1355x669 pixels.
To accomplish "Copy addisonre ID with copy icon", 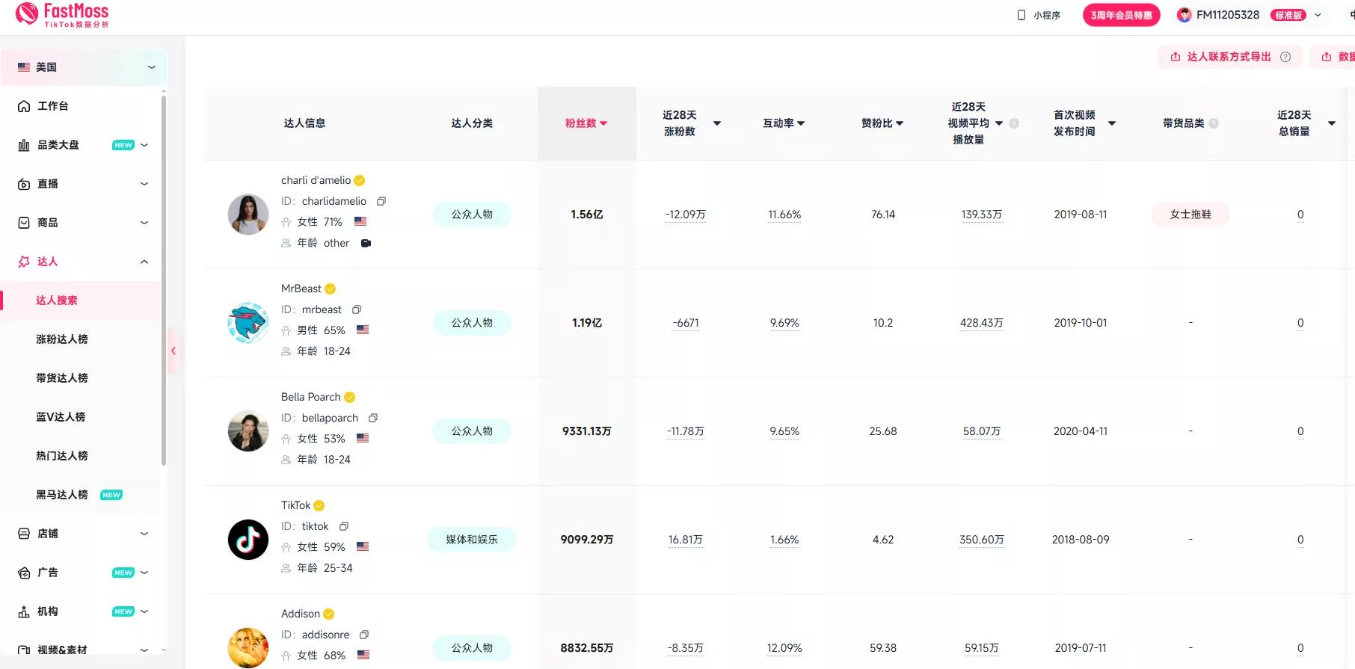I will click(x=364, y=635).
